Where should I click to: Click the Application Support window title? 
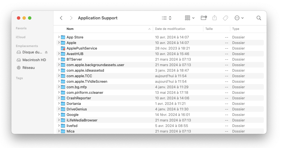[98, 18]
